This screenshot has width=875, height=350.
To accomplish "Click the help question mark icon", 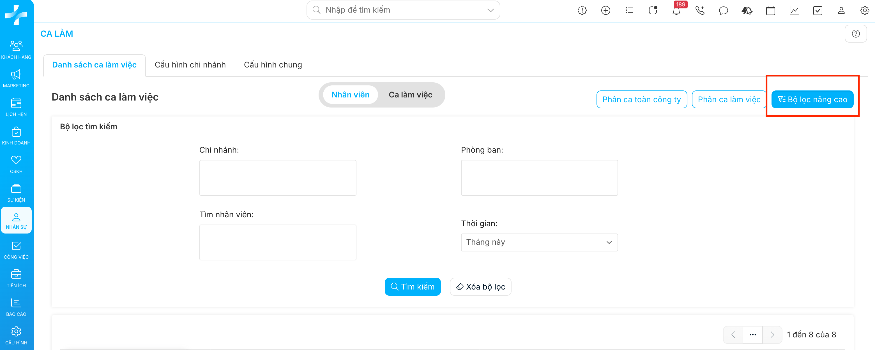I will pyautogui.click(x=855, y=34).
